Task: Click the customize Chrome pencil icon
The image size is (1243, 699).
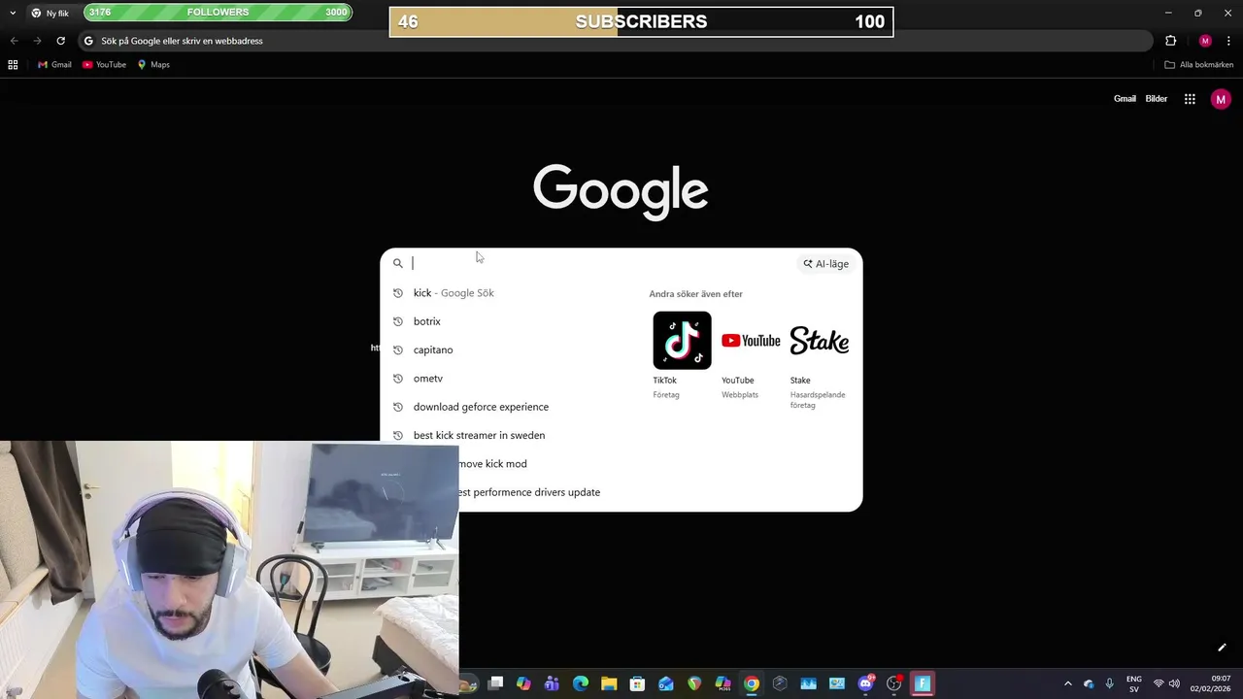Action: (1222, 648)
